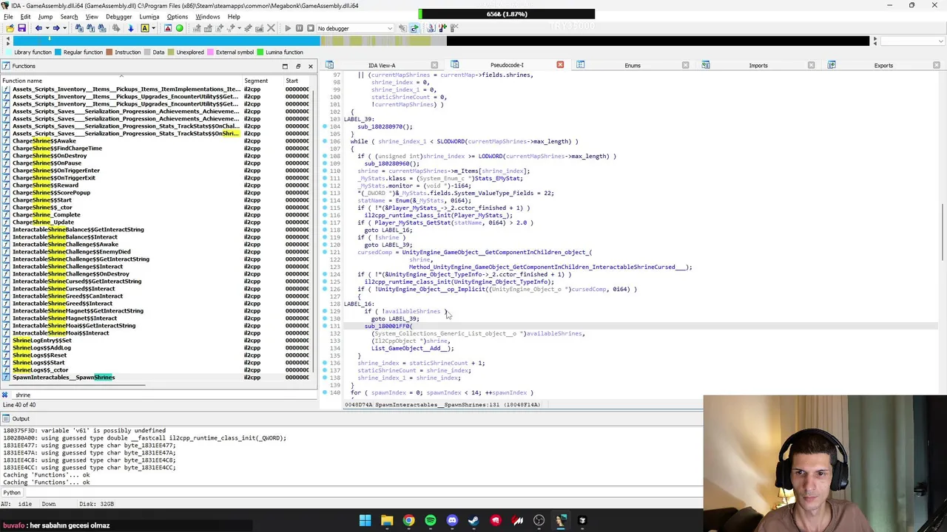Click the Save database floppy icon

coord(22,28)
